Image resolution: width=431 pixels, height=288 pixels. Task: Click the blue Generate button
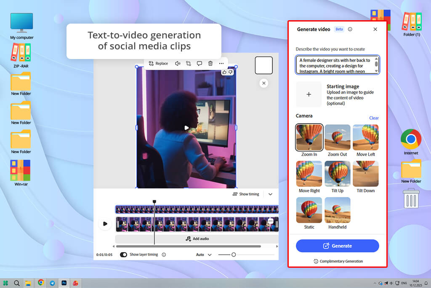pos(337,246)
